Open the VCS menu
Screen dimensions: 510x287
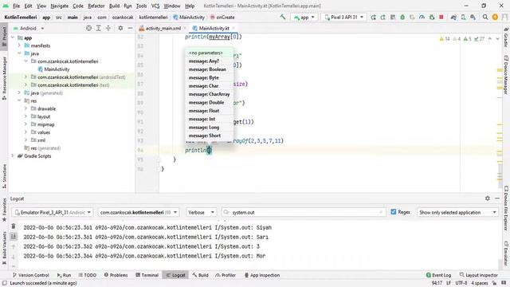[x=155, y=6]
